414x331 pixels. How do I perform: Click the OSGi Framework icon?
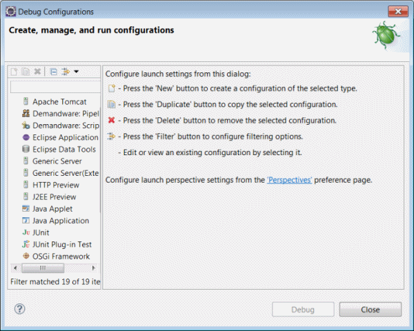click(26, 256)
